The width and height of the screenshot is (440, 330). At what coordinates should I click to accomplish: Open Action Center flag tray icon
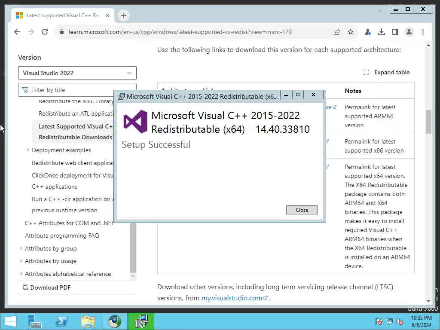point(379,321)
